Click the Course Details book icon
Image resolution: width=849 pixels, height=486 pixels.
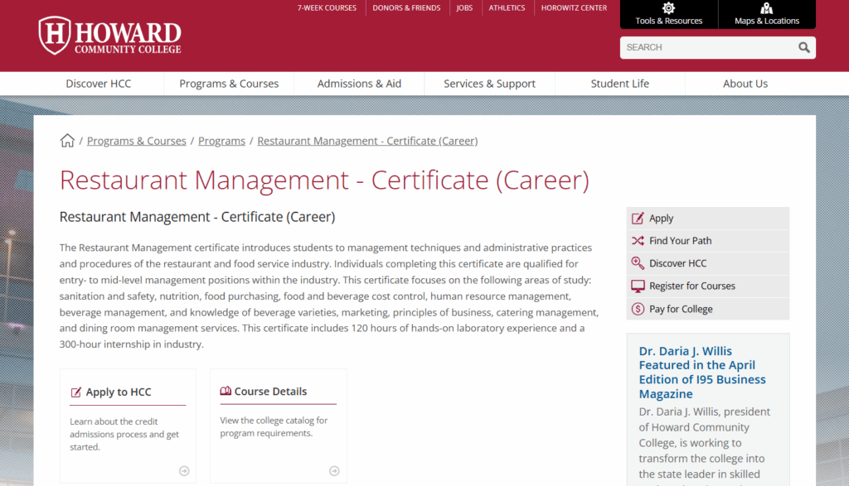[x=226, y=391]
